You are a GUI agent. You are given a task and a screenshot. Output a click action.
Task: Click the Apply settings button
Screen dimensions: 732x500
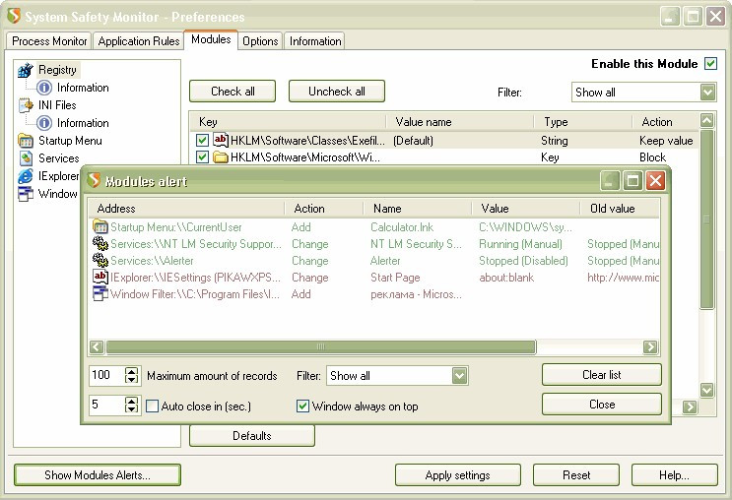tap(457, 474)
